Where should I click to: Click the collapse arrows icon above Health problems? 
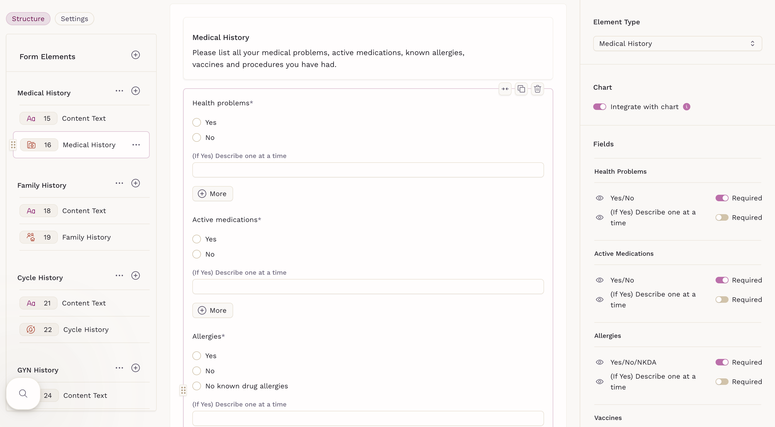point(505,89)
